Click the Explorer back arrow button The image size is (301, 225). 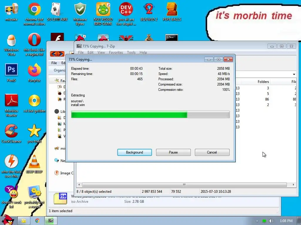(53, 54)
